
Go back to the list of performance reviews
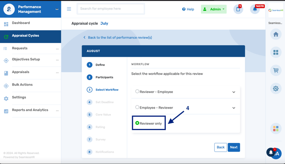pos(120,38)
